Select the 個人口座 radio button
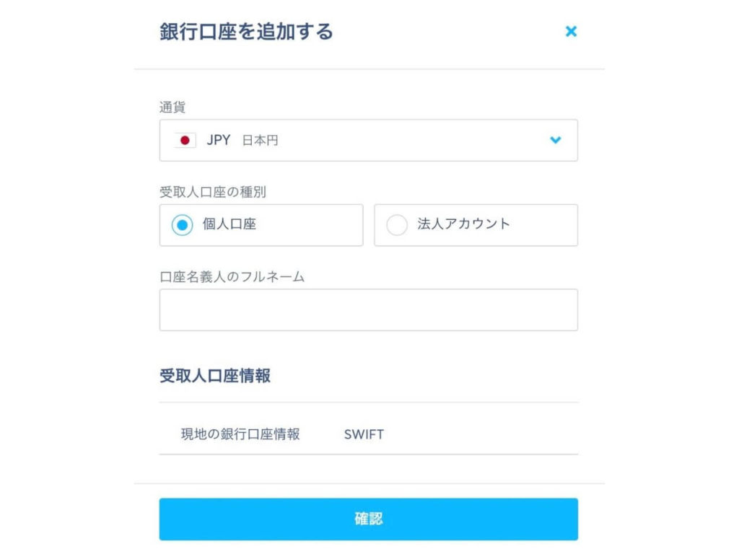The image size is (739, 554). (182, 225)
